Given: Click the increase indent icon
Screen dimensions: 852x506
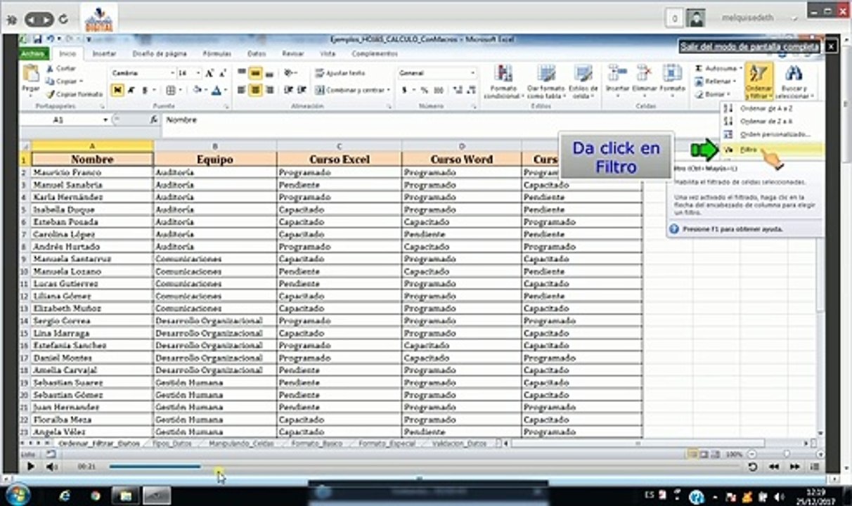Looking at the screenshot, I should pos(300,90).
